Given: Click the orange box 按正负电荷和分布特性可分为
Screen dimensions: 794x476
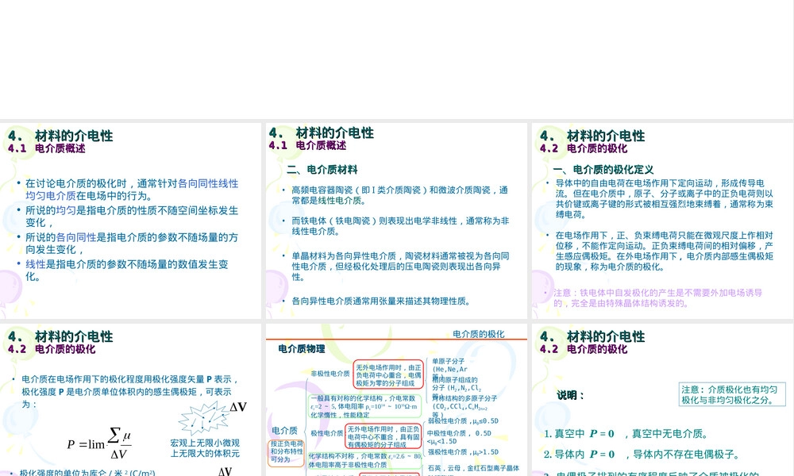Looking at the screenshot, I should (x=286, y=451).
